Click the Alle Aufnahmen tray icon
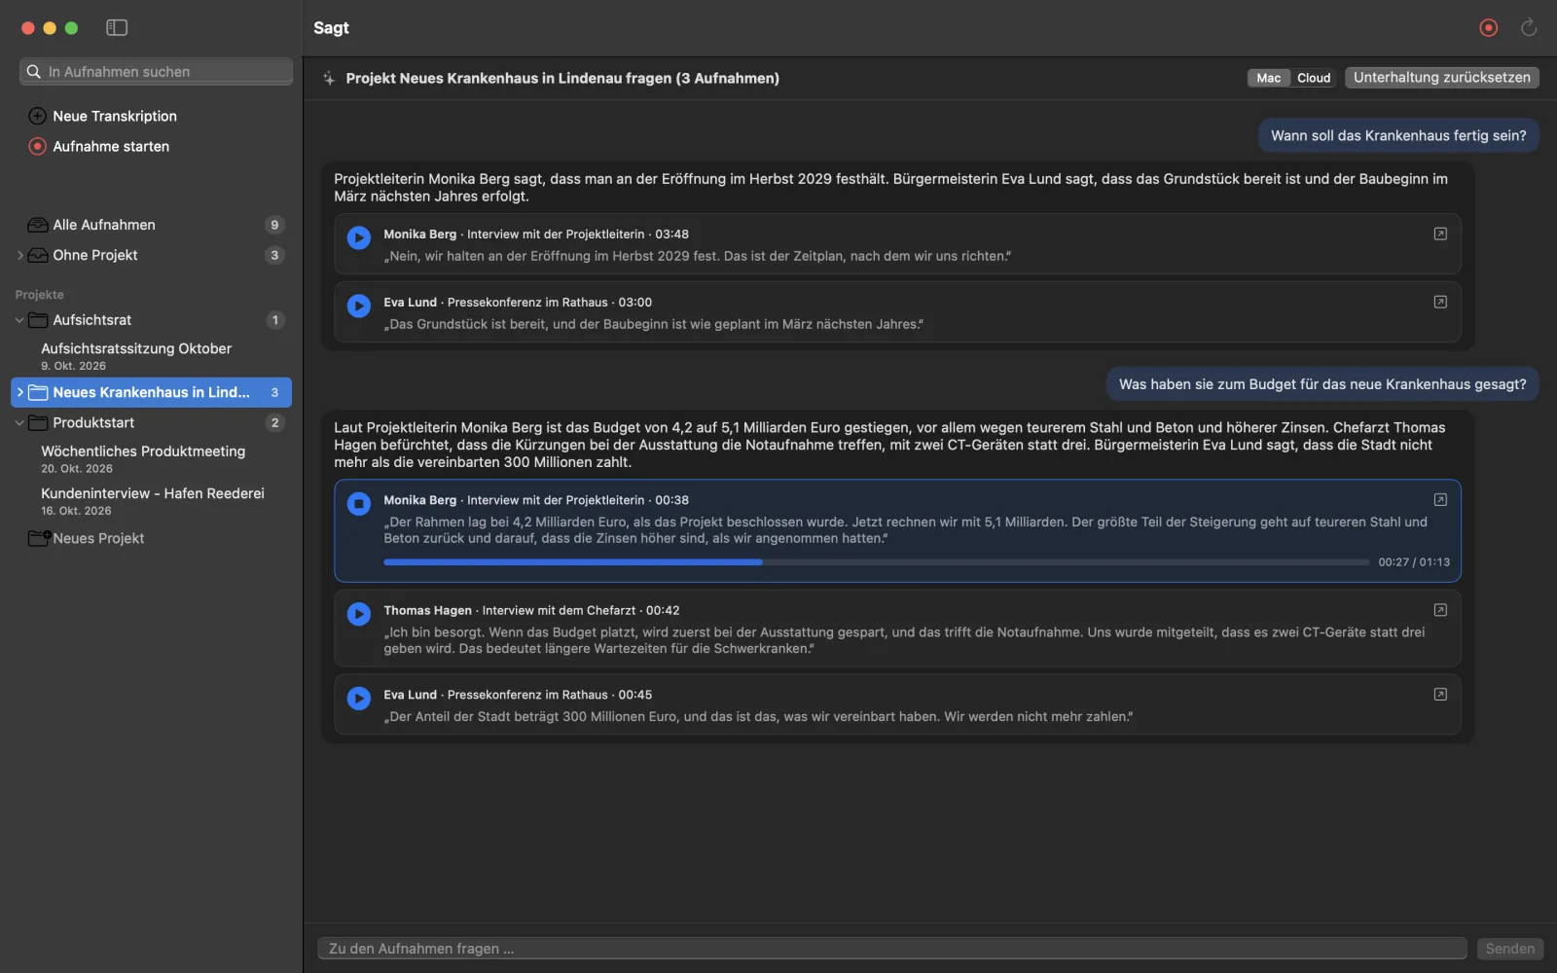This screenshot has height=973, width=1557. [38, 225]
